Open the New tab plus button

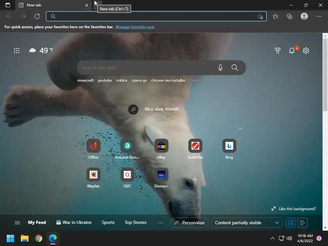(x=98, y=5)
